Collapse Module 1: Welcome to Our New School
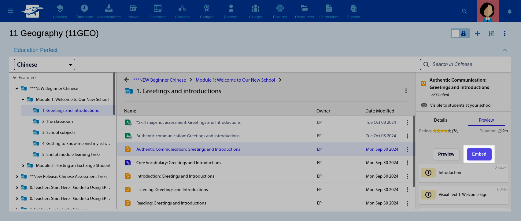This screenshot has width=521, height=221. 23,100
